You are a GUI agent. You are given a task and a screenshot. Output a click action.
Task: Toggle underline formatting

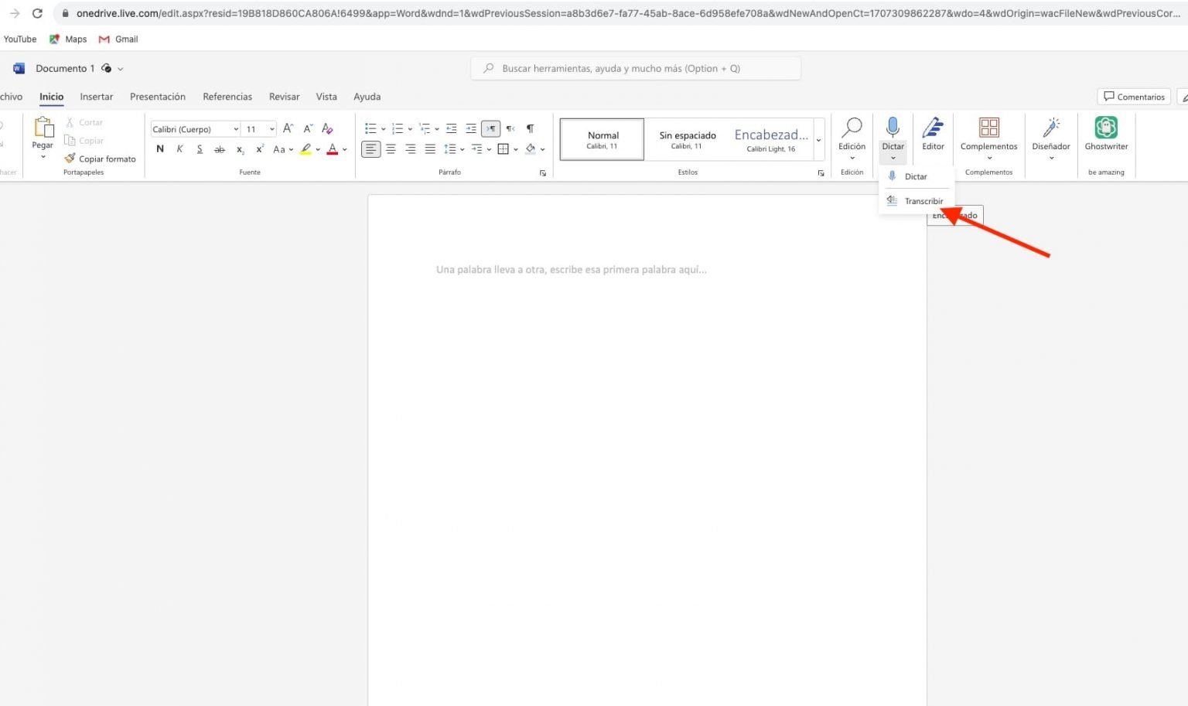tap(199, 148)
